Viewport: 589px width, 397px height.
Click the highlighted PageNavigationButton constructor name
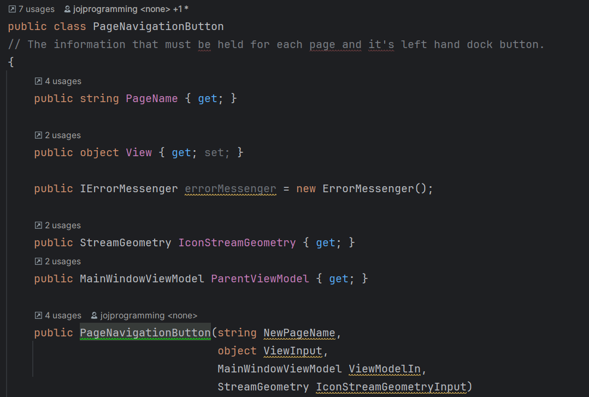(x=145, y=333)
